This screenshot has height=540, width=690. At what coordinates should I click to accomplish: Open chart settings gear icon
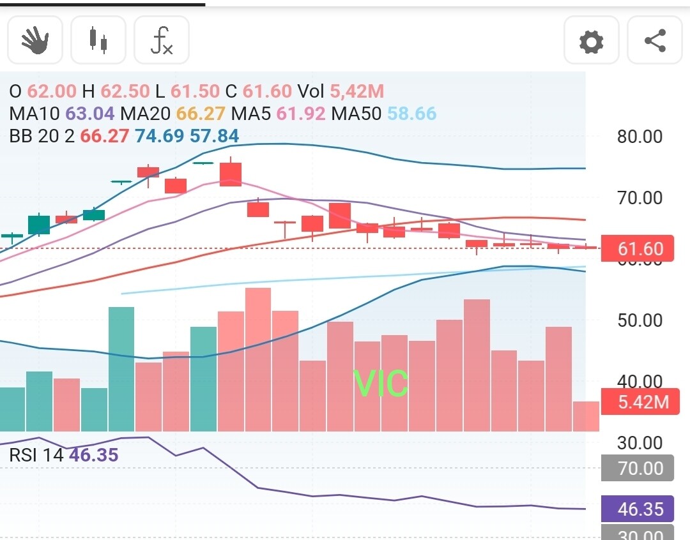coord(592,41)
